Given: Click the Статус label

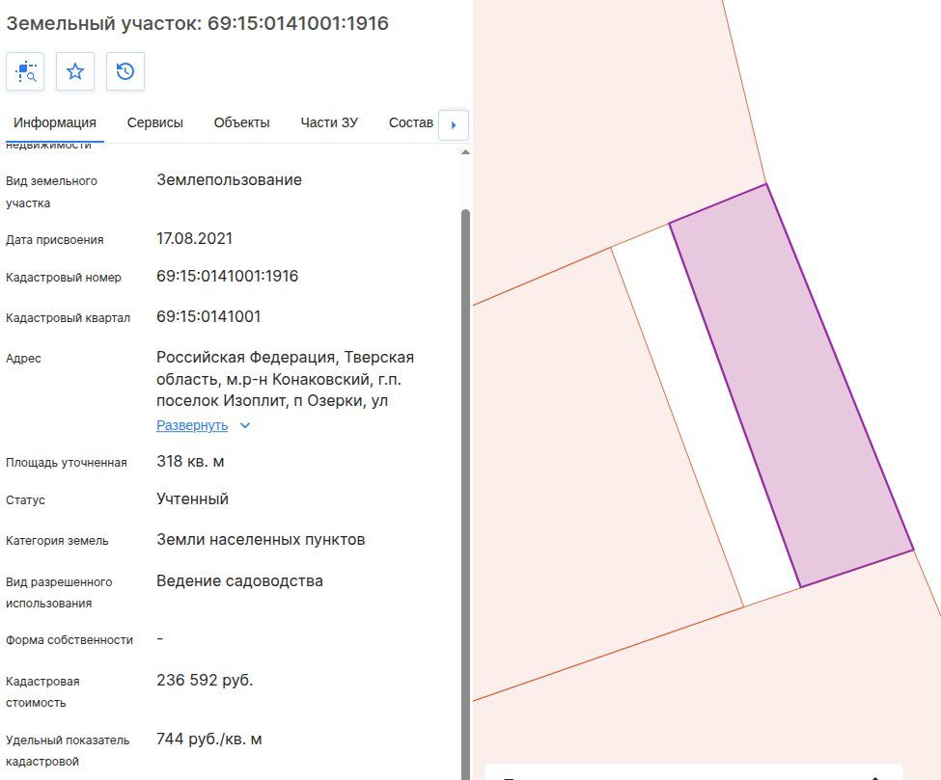Looking at the screenshot, I should pos(25,500).
